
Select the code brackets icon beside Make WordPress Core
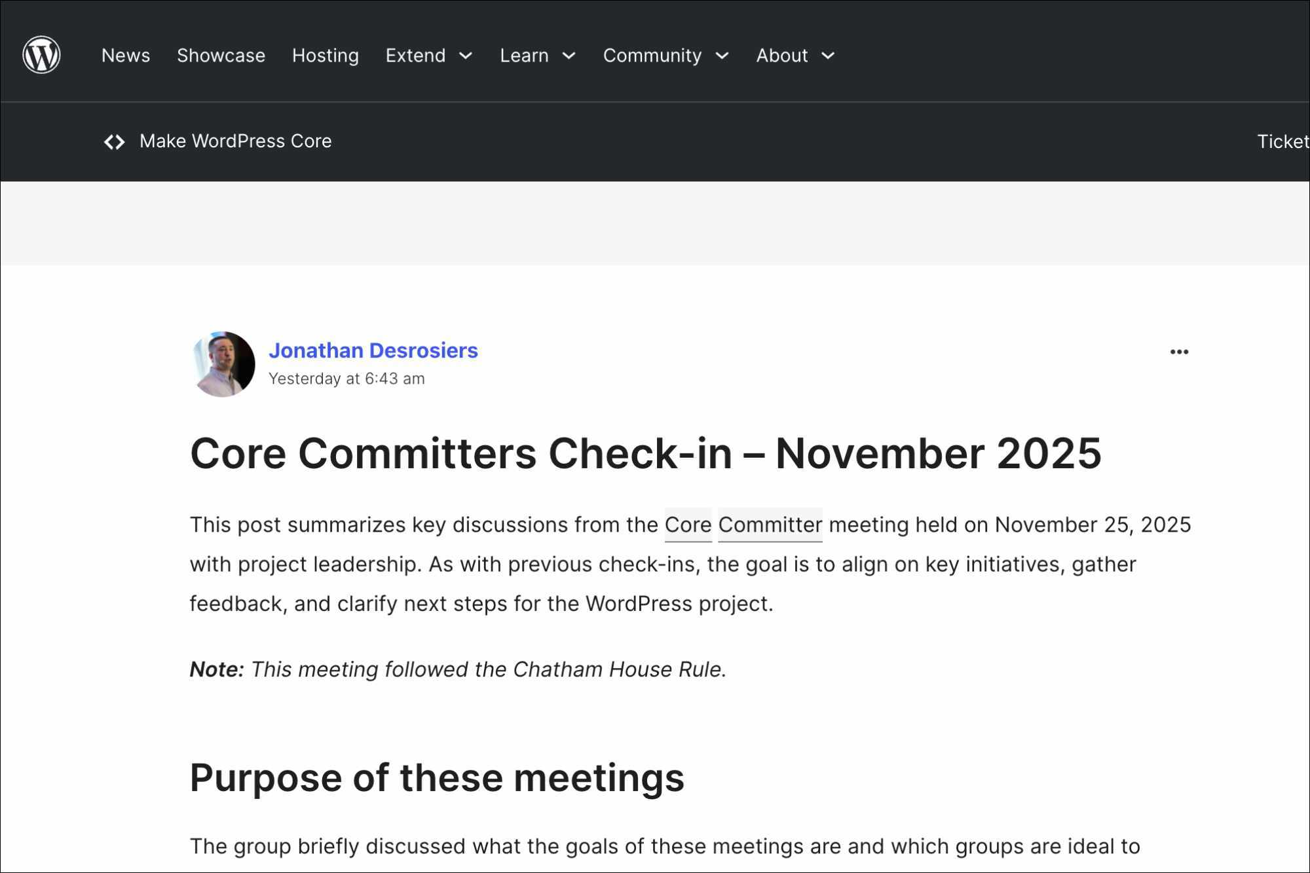[115, 141]
